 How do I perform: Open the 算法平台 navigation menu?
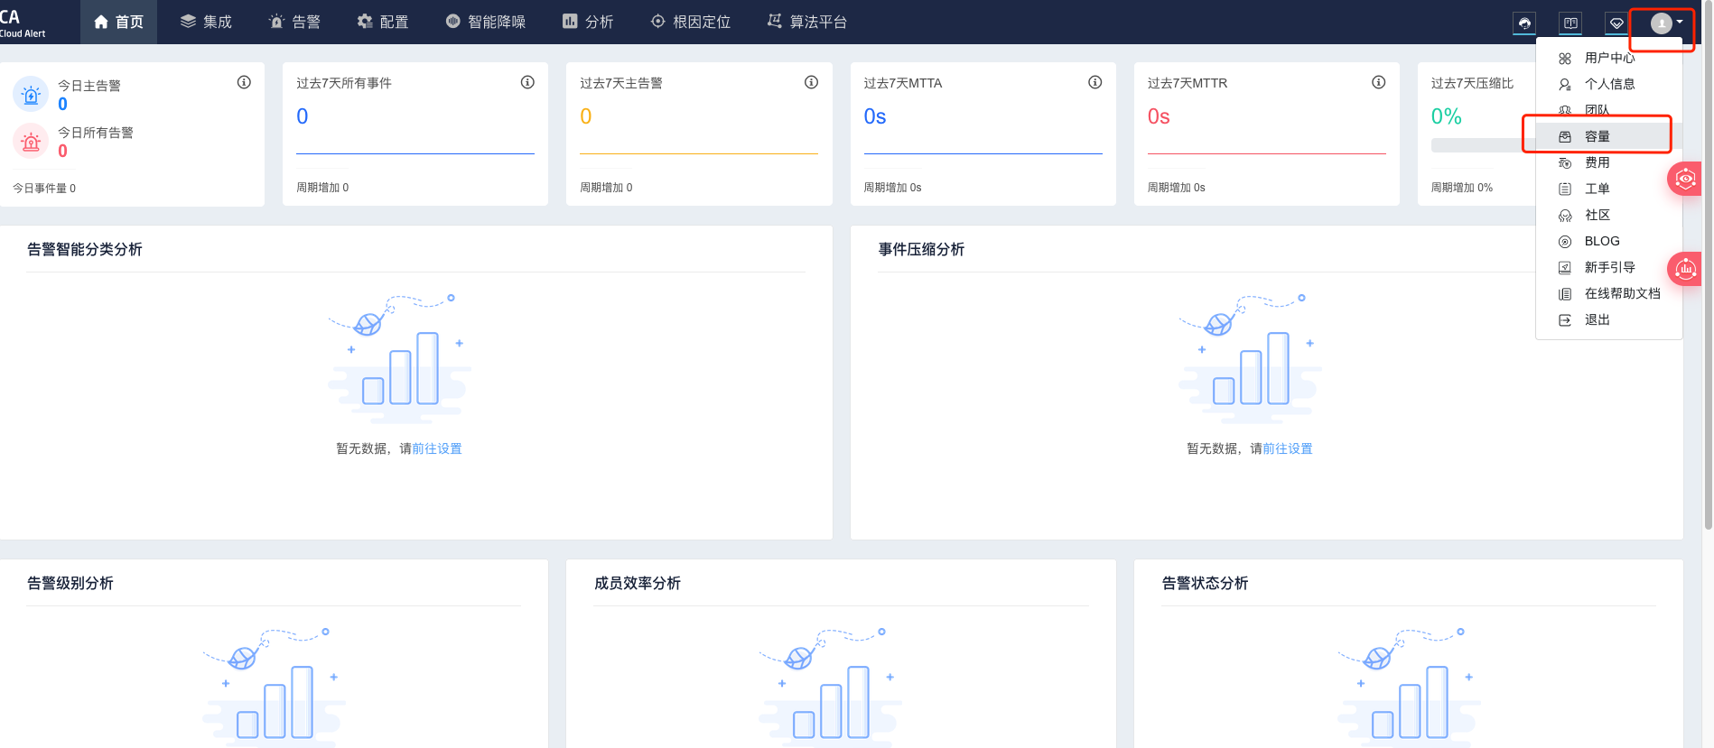tap(807, 22)
